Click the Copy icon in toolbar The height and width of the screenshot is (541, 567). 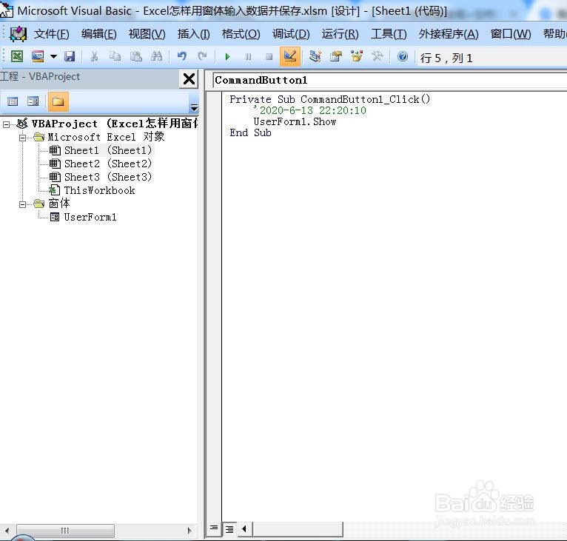[x=115, y=56]
